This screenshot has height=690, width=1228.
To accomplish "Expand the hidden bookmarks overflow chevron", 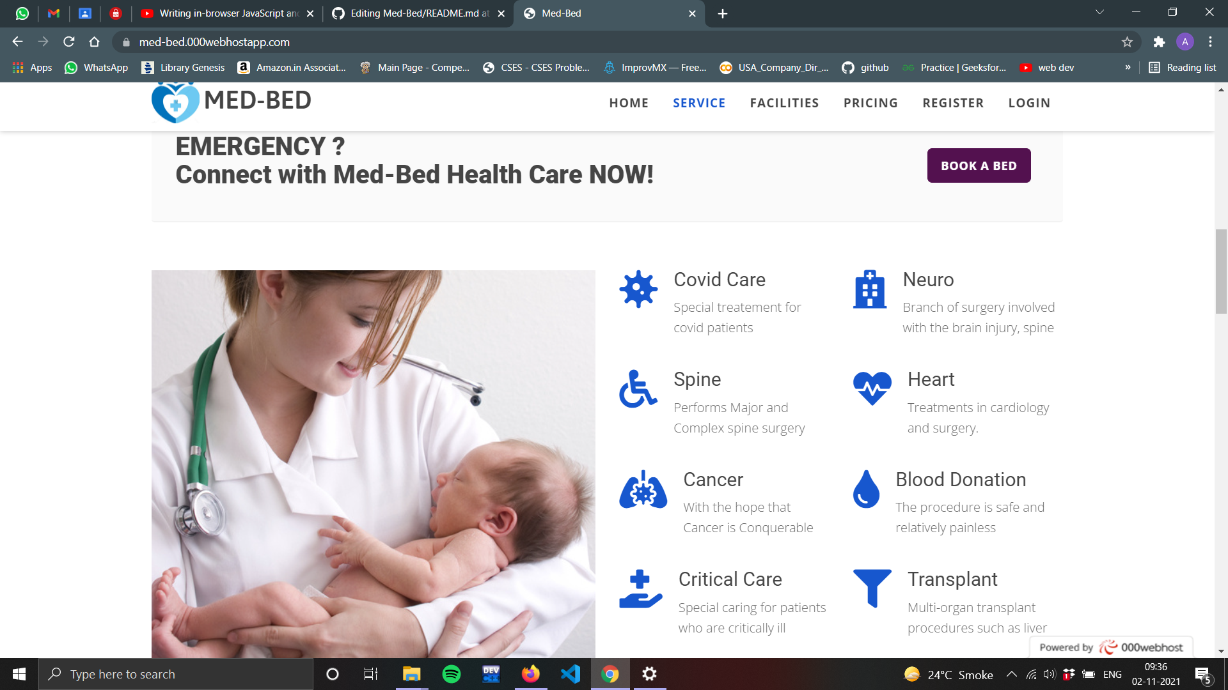I will (x=1128, y=67).
